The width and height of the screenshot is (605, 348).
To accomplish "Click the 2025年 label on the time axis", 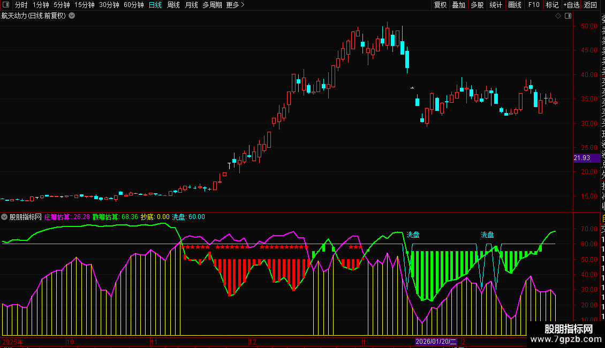I will pos(13,342).
